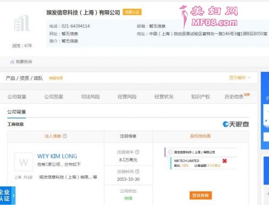Open the 知识产权 tab
The height and width of the screenshot is (205, 269).
pos(201,97)
